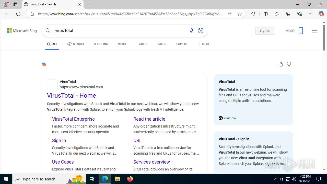This screenshot has height=184, width=327.
Task: Reload the page with refresh button
Action: (x=18, y=14)
